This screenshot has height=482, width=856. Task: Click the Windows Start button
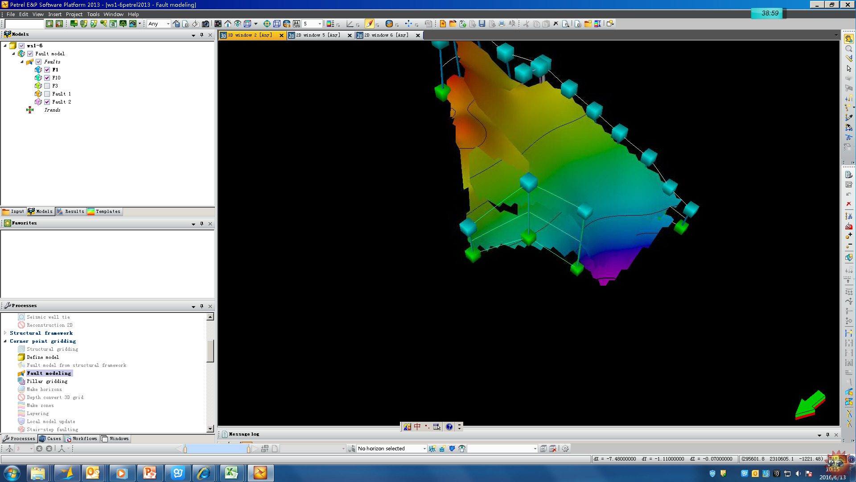(x=12, y=473)
